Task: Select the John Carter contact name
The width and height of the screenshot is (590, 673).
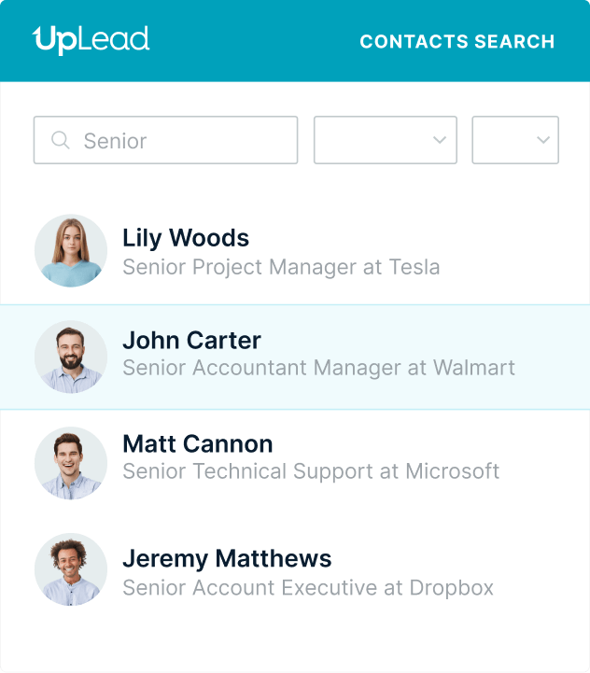Action: click(x=191, y=341)
